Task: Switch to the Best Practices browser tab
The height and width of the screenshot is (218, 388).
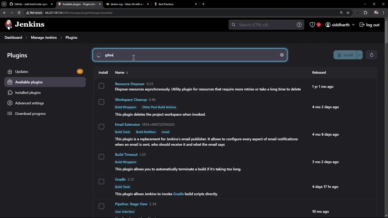Action: 176,4
